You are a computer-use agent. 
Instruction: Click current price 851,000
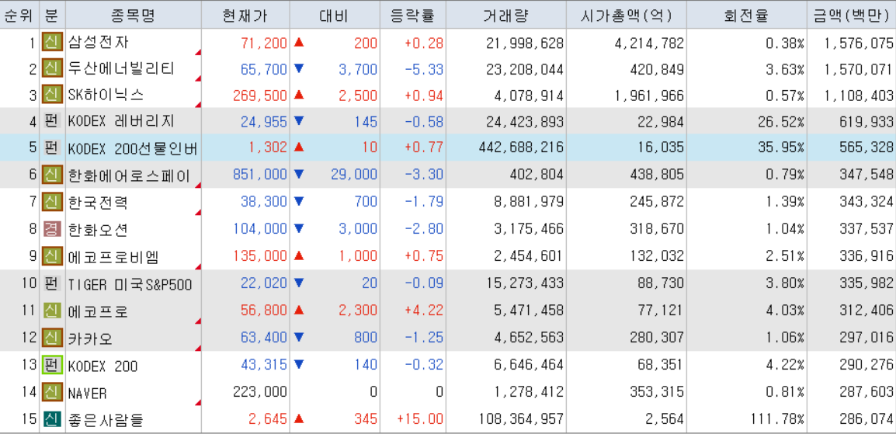coord(260,175)
